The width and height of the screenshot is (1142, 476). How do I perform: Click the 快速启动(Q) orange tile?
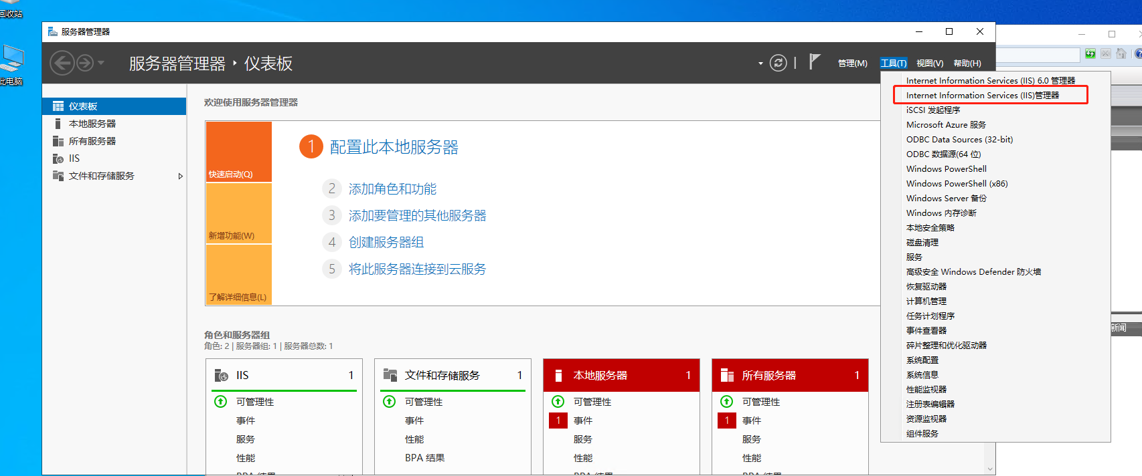[239, 152]
